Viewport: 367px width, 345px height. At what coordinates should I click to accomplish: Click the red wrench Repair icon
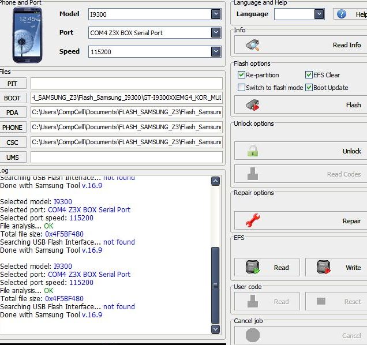[x=253, y=220]
